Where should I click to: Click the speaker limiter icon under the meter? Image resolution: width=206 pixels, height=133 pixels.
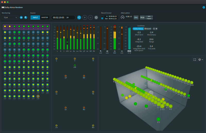(x=107, y=51)
